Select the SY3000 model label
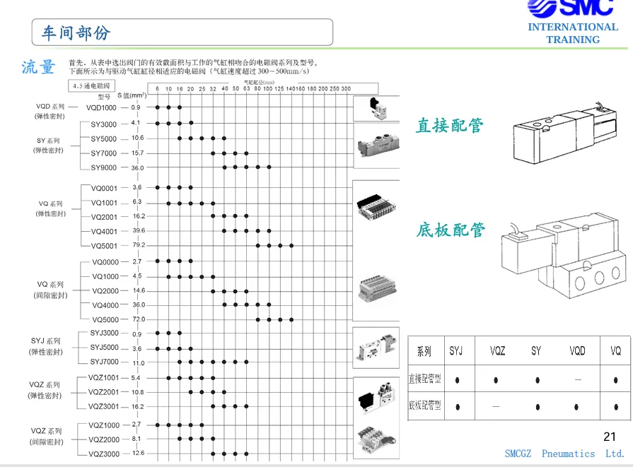 pos(104,124)
